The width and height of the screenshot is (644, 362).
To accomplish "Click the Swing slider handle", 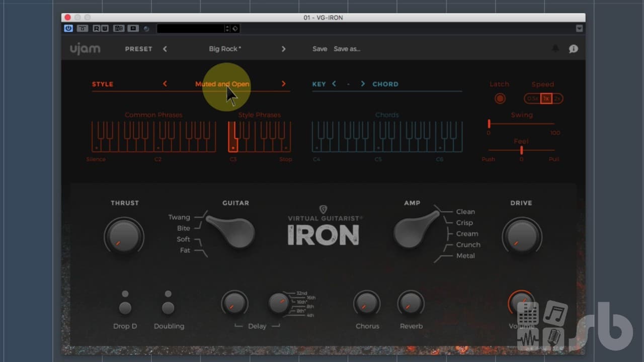I will [x=489, y=124].
